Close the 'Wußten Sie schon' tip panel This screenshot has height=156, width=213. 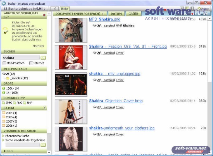pos(44,15)
